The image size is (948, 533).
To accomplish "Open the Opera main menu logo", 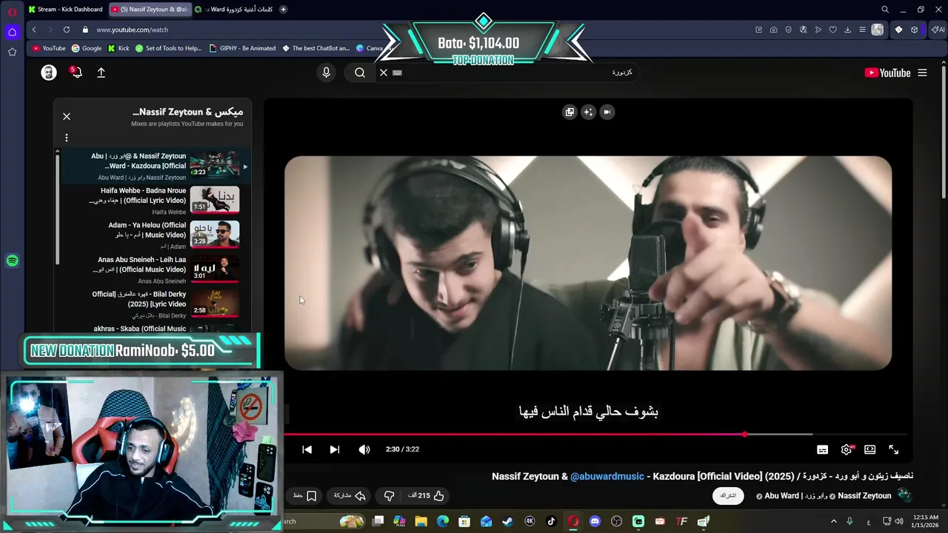I will click(x=12, y=11).
